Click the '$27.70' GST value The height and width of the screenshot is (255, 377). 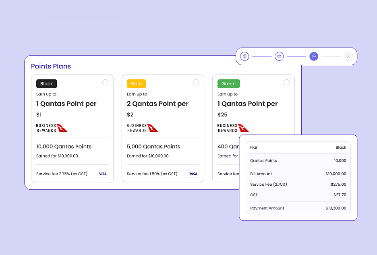340,195
